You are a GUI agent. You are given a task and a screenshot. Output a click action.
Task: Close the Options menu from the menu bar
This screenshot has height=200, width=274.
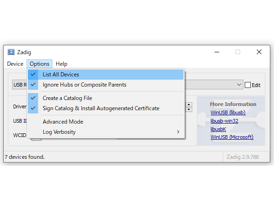[39, 64]
